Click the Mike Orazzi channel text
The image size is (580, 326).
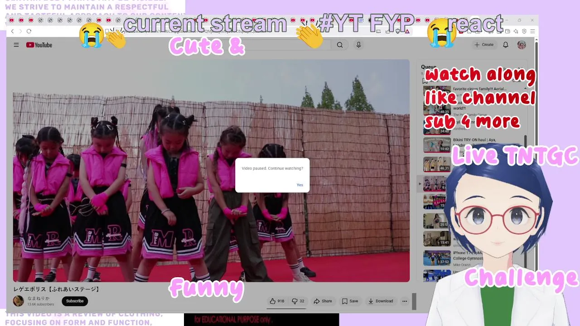tap(462, 264)
